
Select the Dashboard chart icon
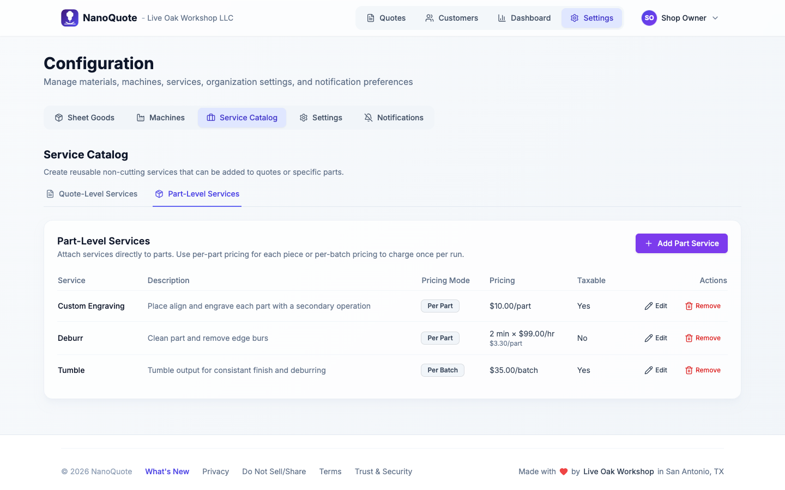pyautogui.click(x=502, y=17)
